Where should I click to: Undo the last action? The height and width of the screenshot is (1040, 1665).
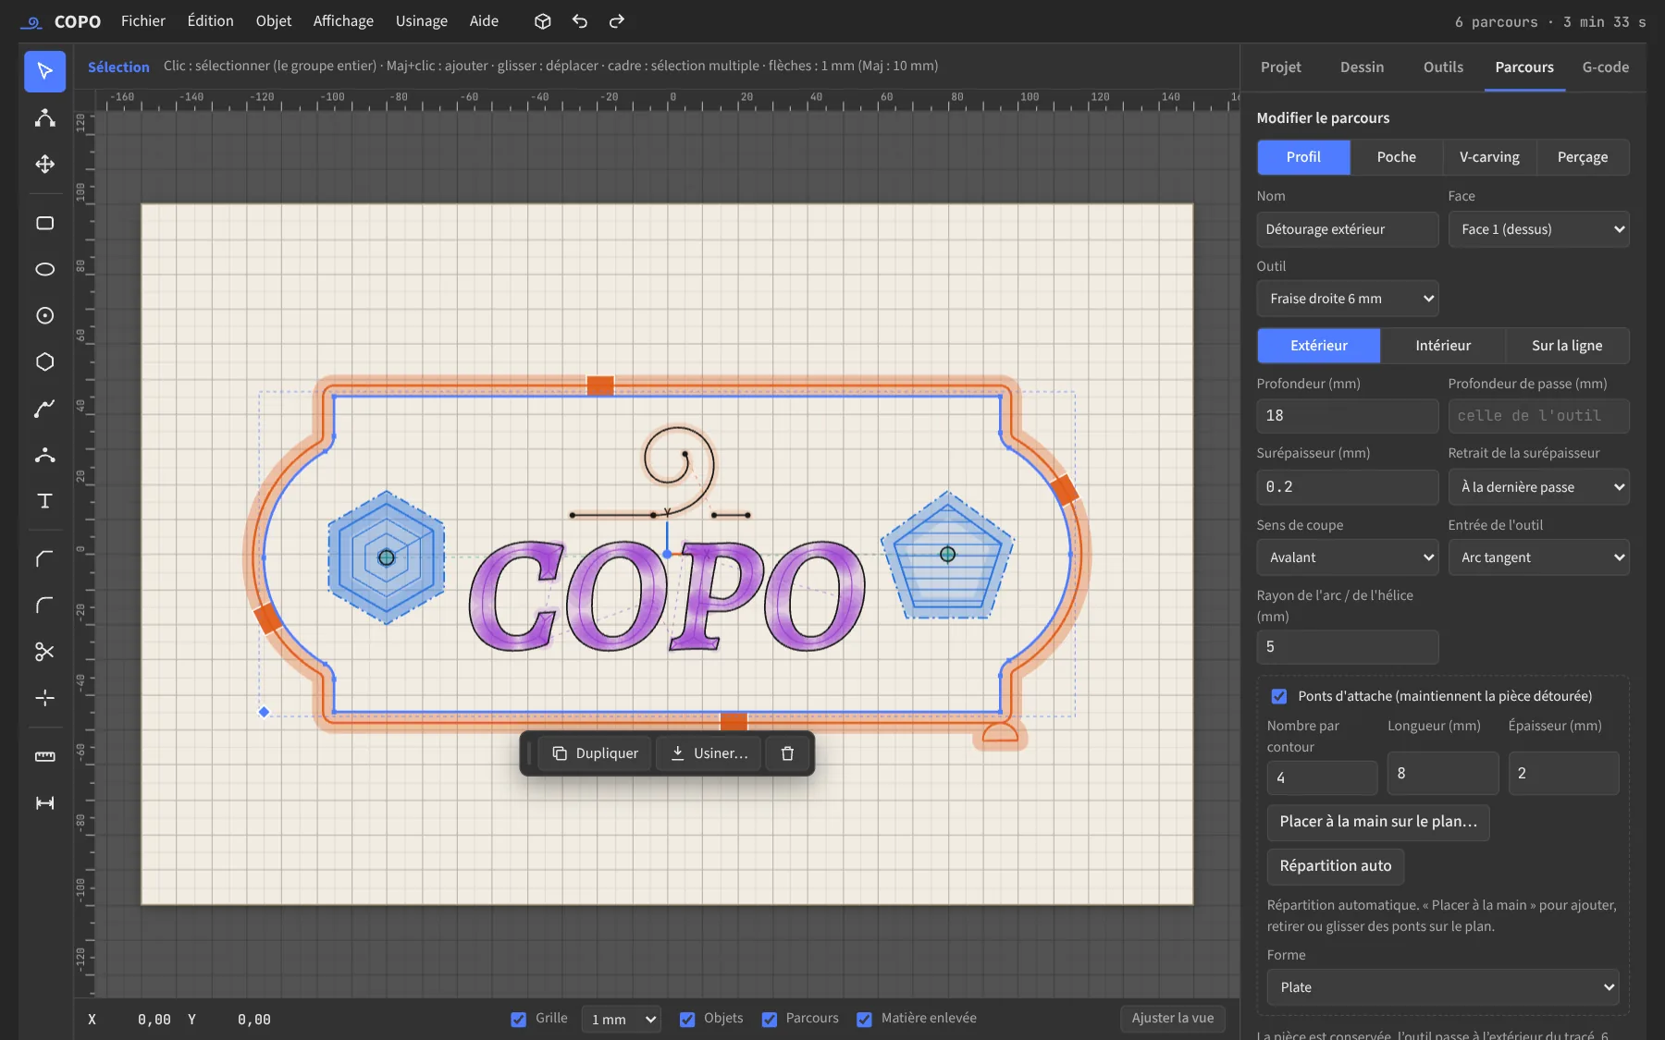point(580,21)
